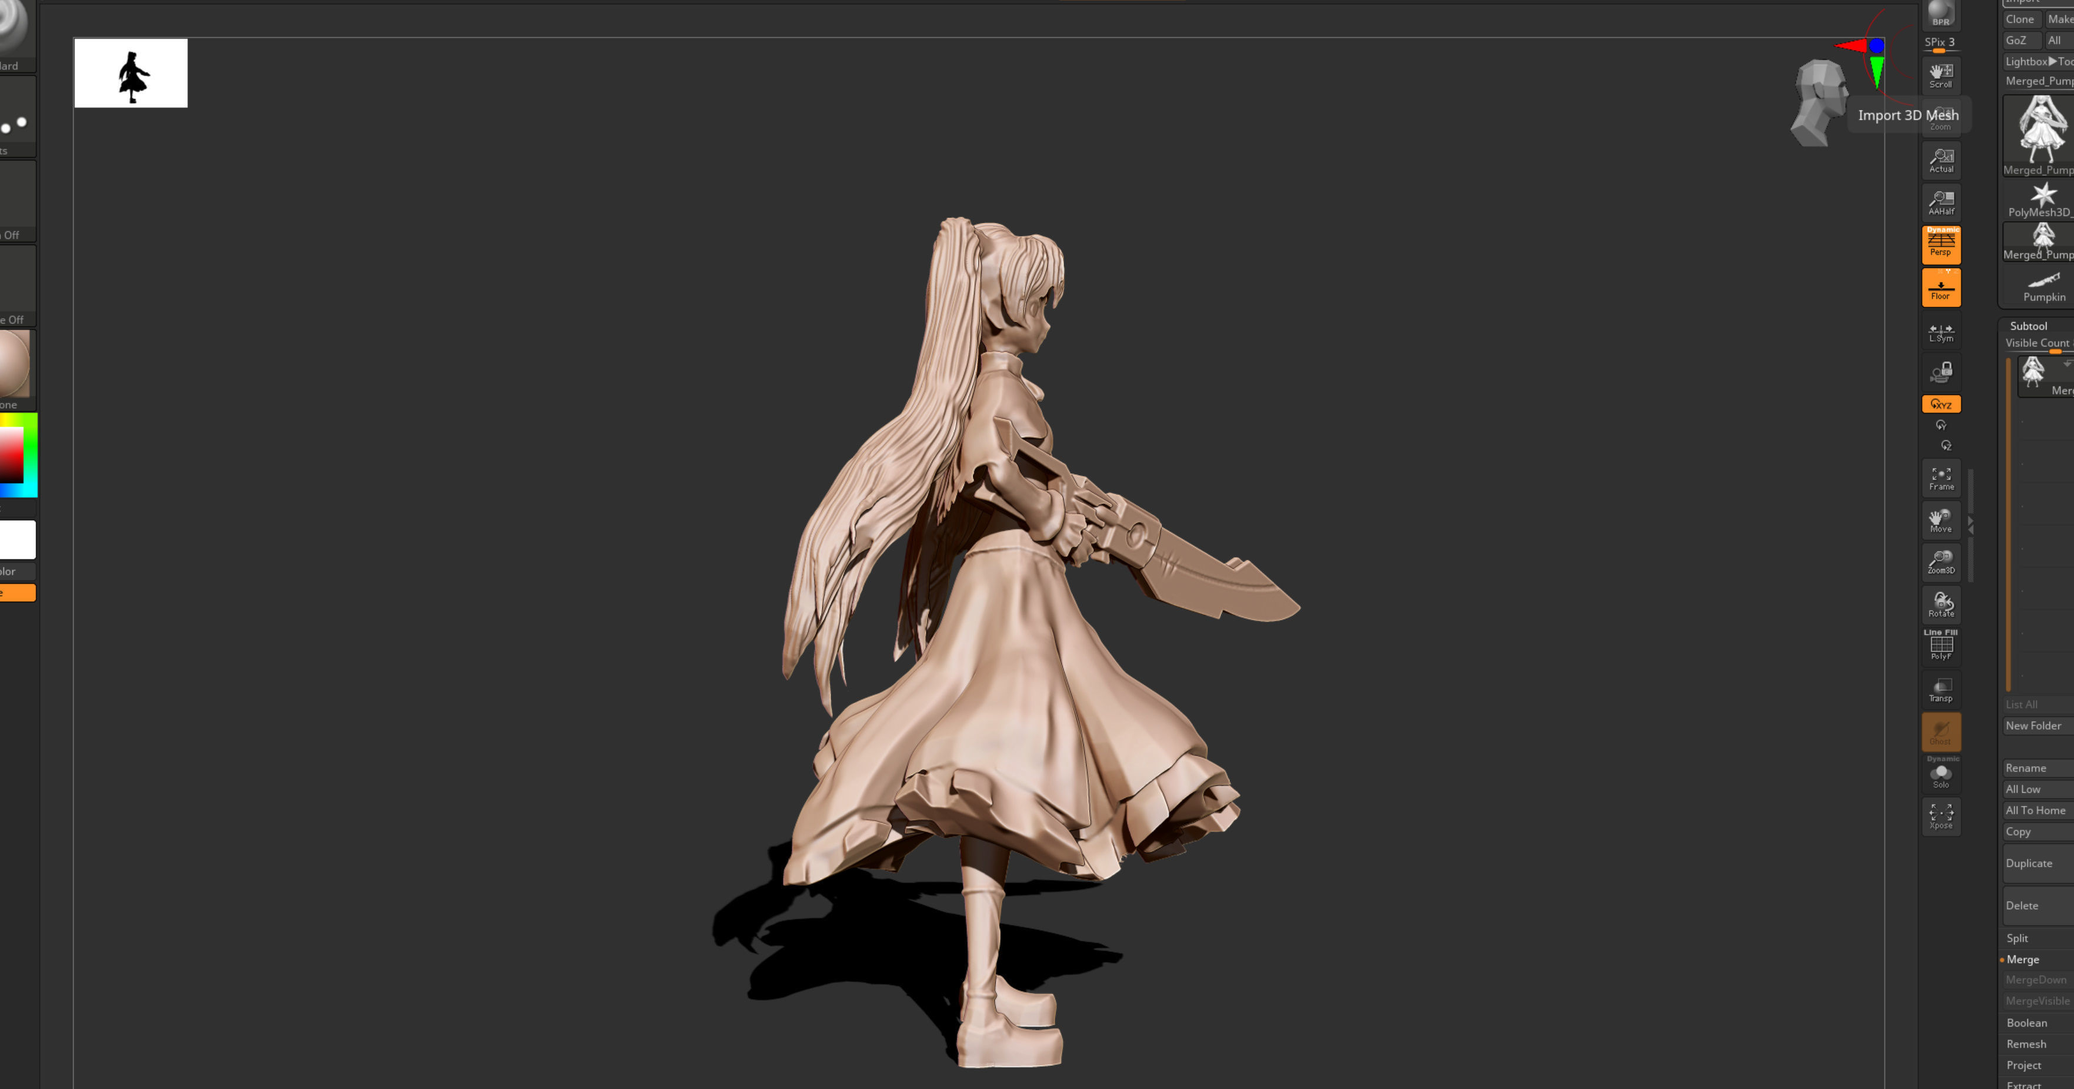Open the texture selector slot
2074x1089 pixels.
click(18, 286)
